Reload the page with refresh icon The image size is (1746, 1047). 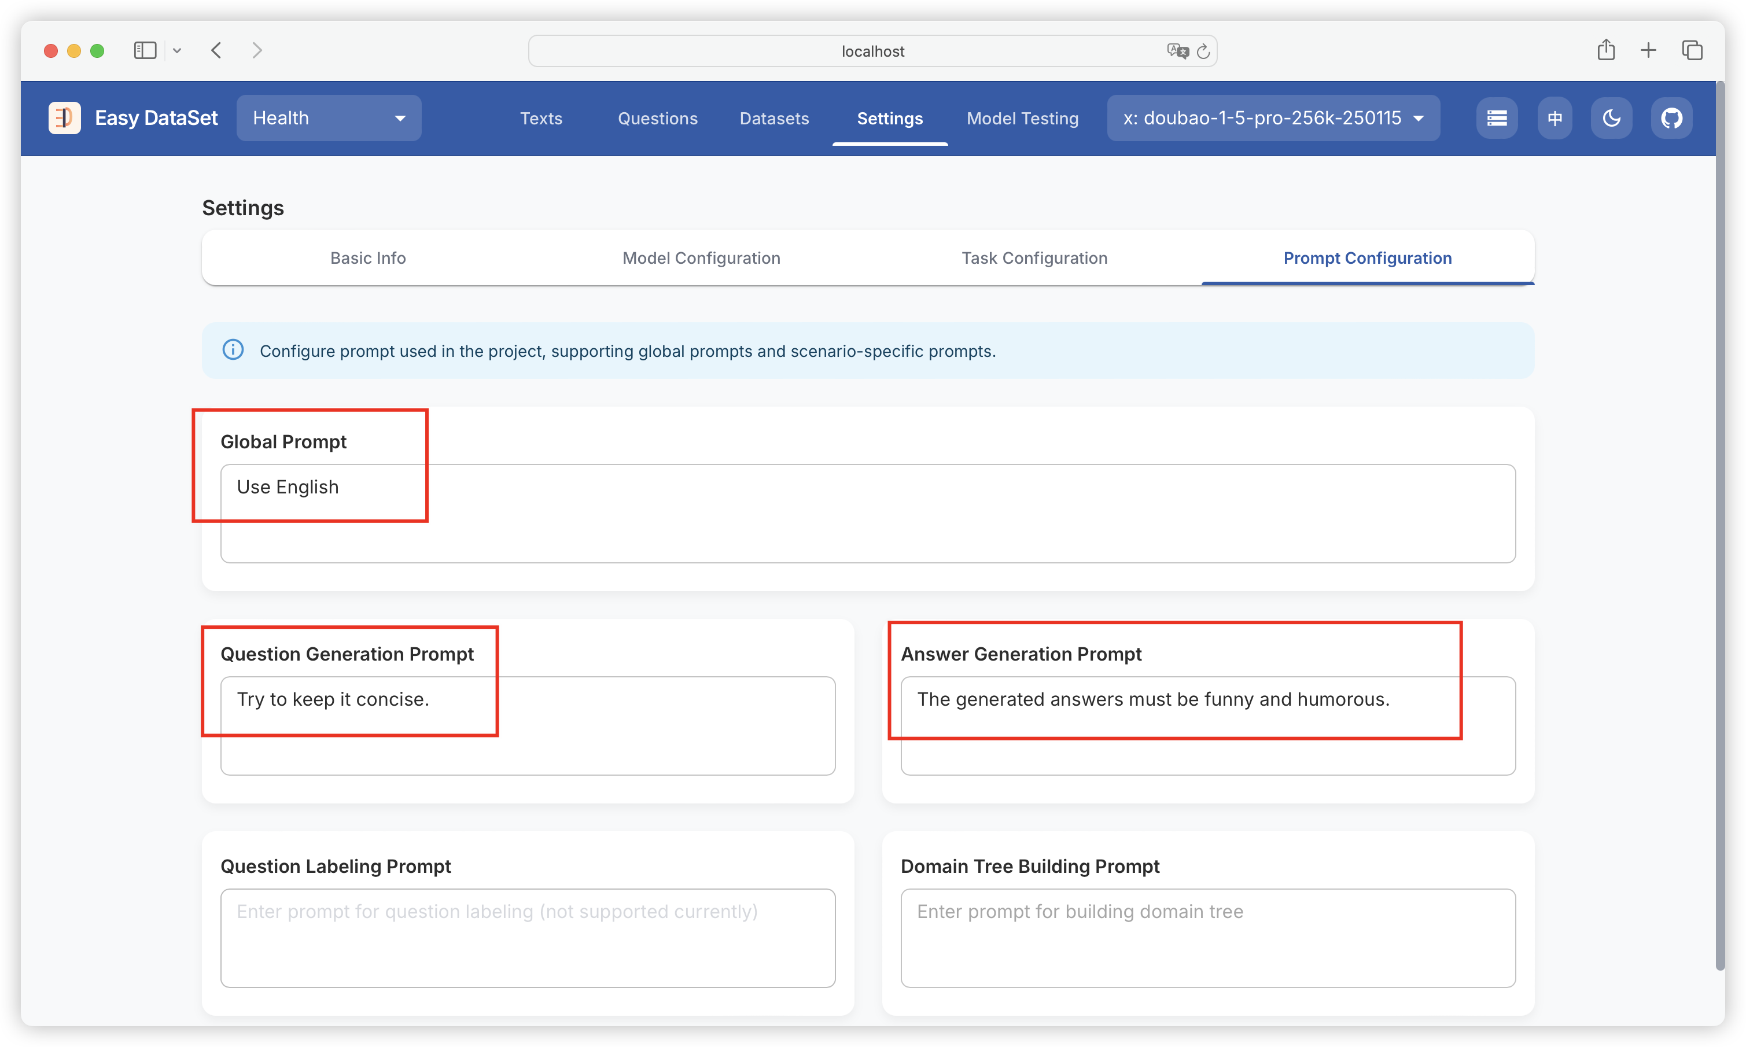click(1203, 51)
